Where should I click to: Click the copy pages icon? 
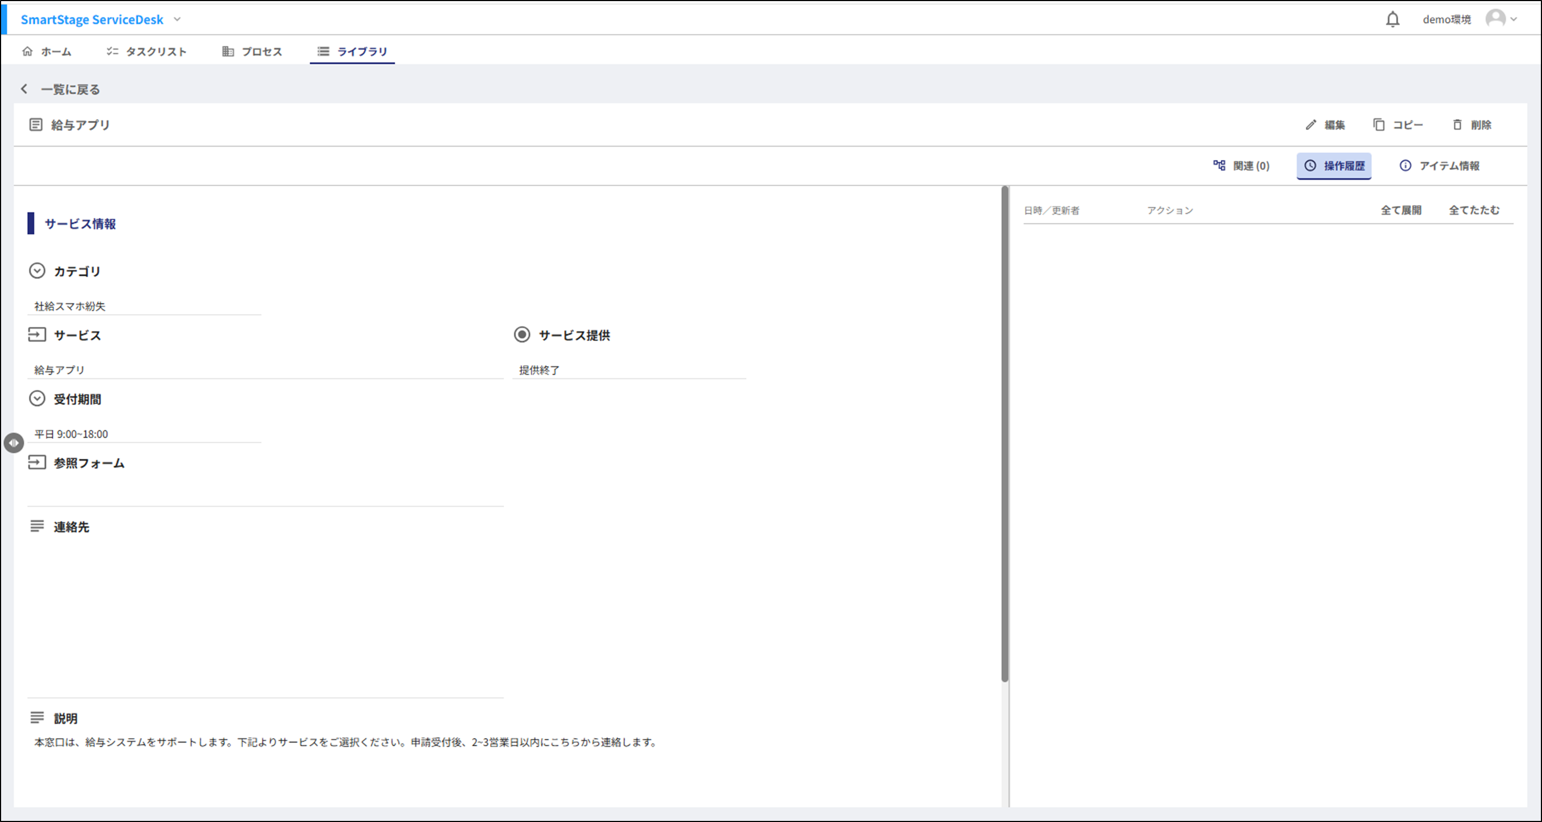pos(1379,125)
